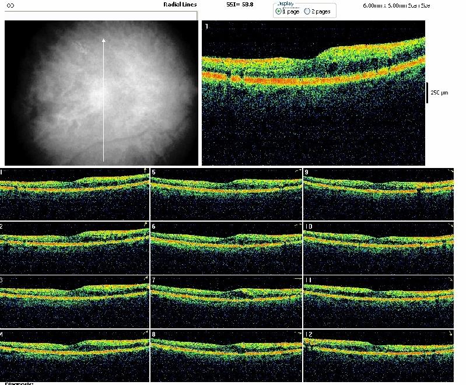Select the "2 pages" display option
Screen dimensions: 466x385
point(307,11)
